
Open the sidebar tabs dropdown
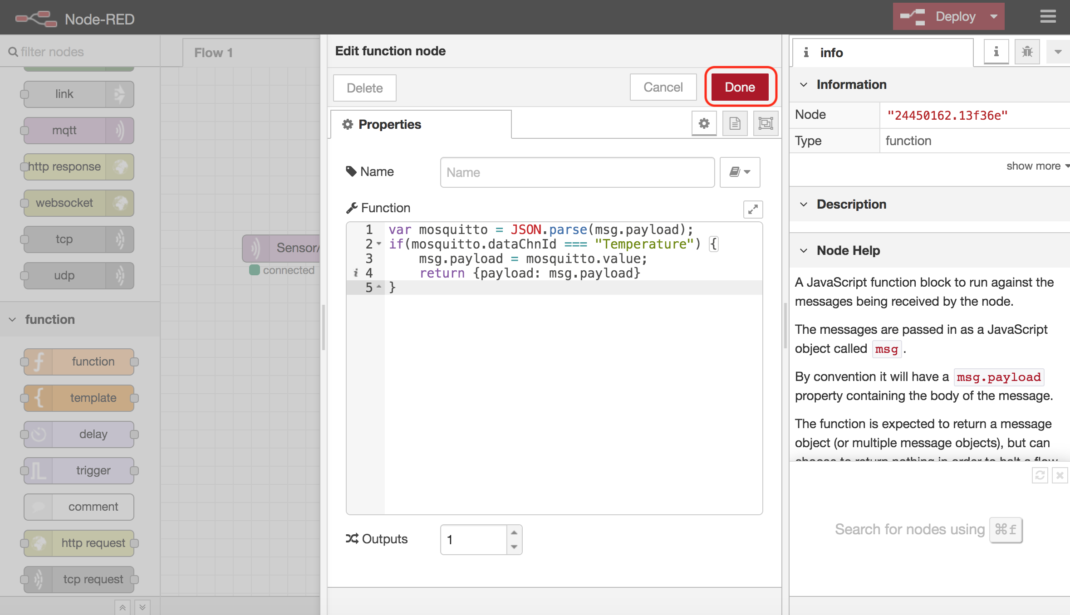[1058, 52]
